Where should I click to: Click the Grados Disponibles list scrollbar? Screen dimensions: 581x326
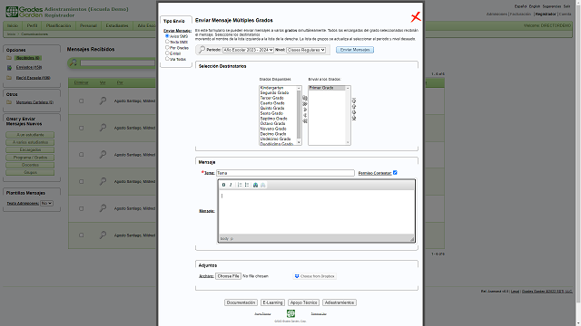(x=299, y=115)
